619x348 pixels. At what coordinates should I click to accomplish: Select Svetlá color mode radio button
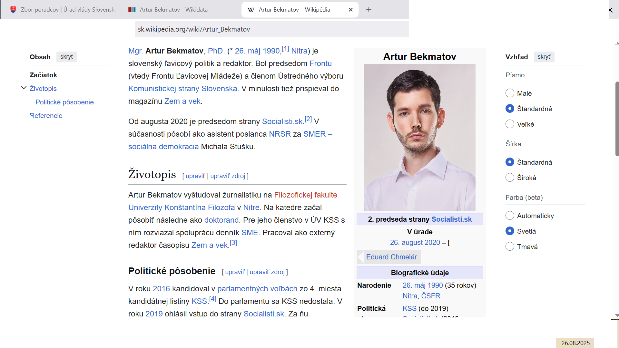[x=510, y=231]
